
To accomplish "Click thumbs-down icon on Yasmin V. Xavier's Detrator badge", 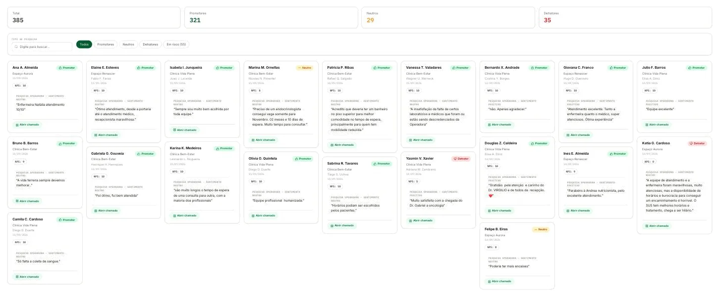I will click(455, 159).
